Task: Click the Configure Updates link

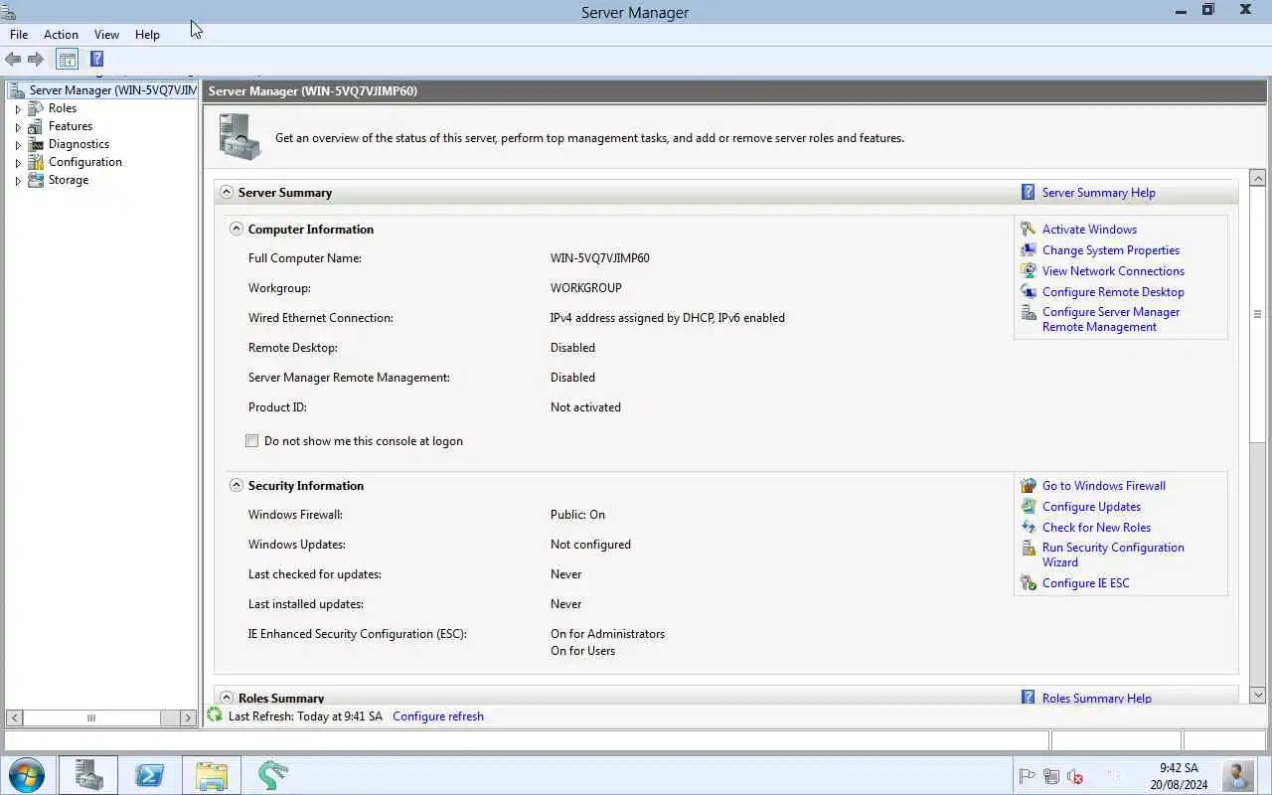Action: [1091, 507]
